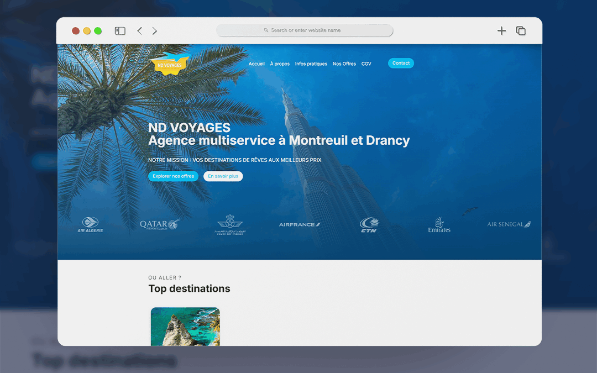597x373 pixels.
Task: Click the Royal Air Maroc logo
Action: (x=229, y=224)
